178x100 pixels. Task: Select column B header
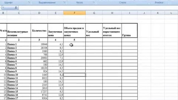(3, 13)
